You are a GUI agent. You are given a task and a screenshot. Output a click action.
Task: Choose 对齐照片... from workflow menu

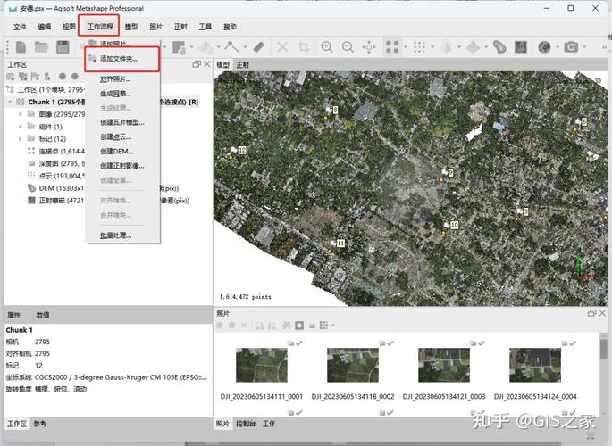pyautogui.click(x=122, y=79)
